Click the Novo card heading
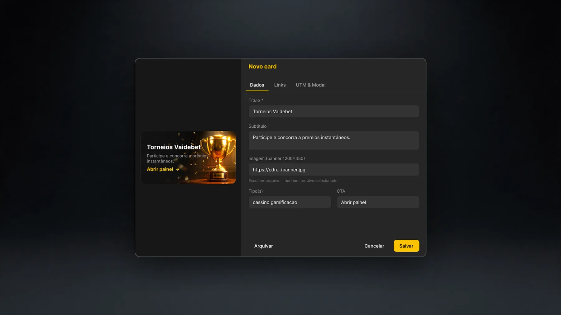This screenshot has height=315, width=561. tap(262, 67)
